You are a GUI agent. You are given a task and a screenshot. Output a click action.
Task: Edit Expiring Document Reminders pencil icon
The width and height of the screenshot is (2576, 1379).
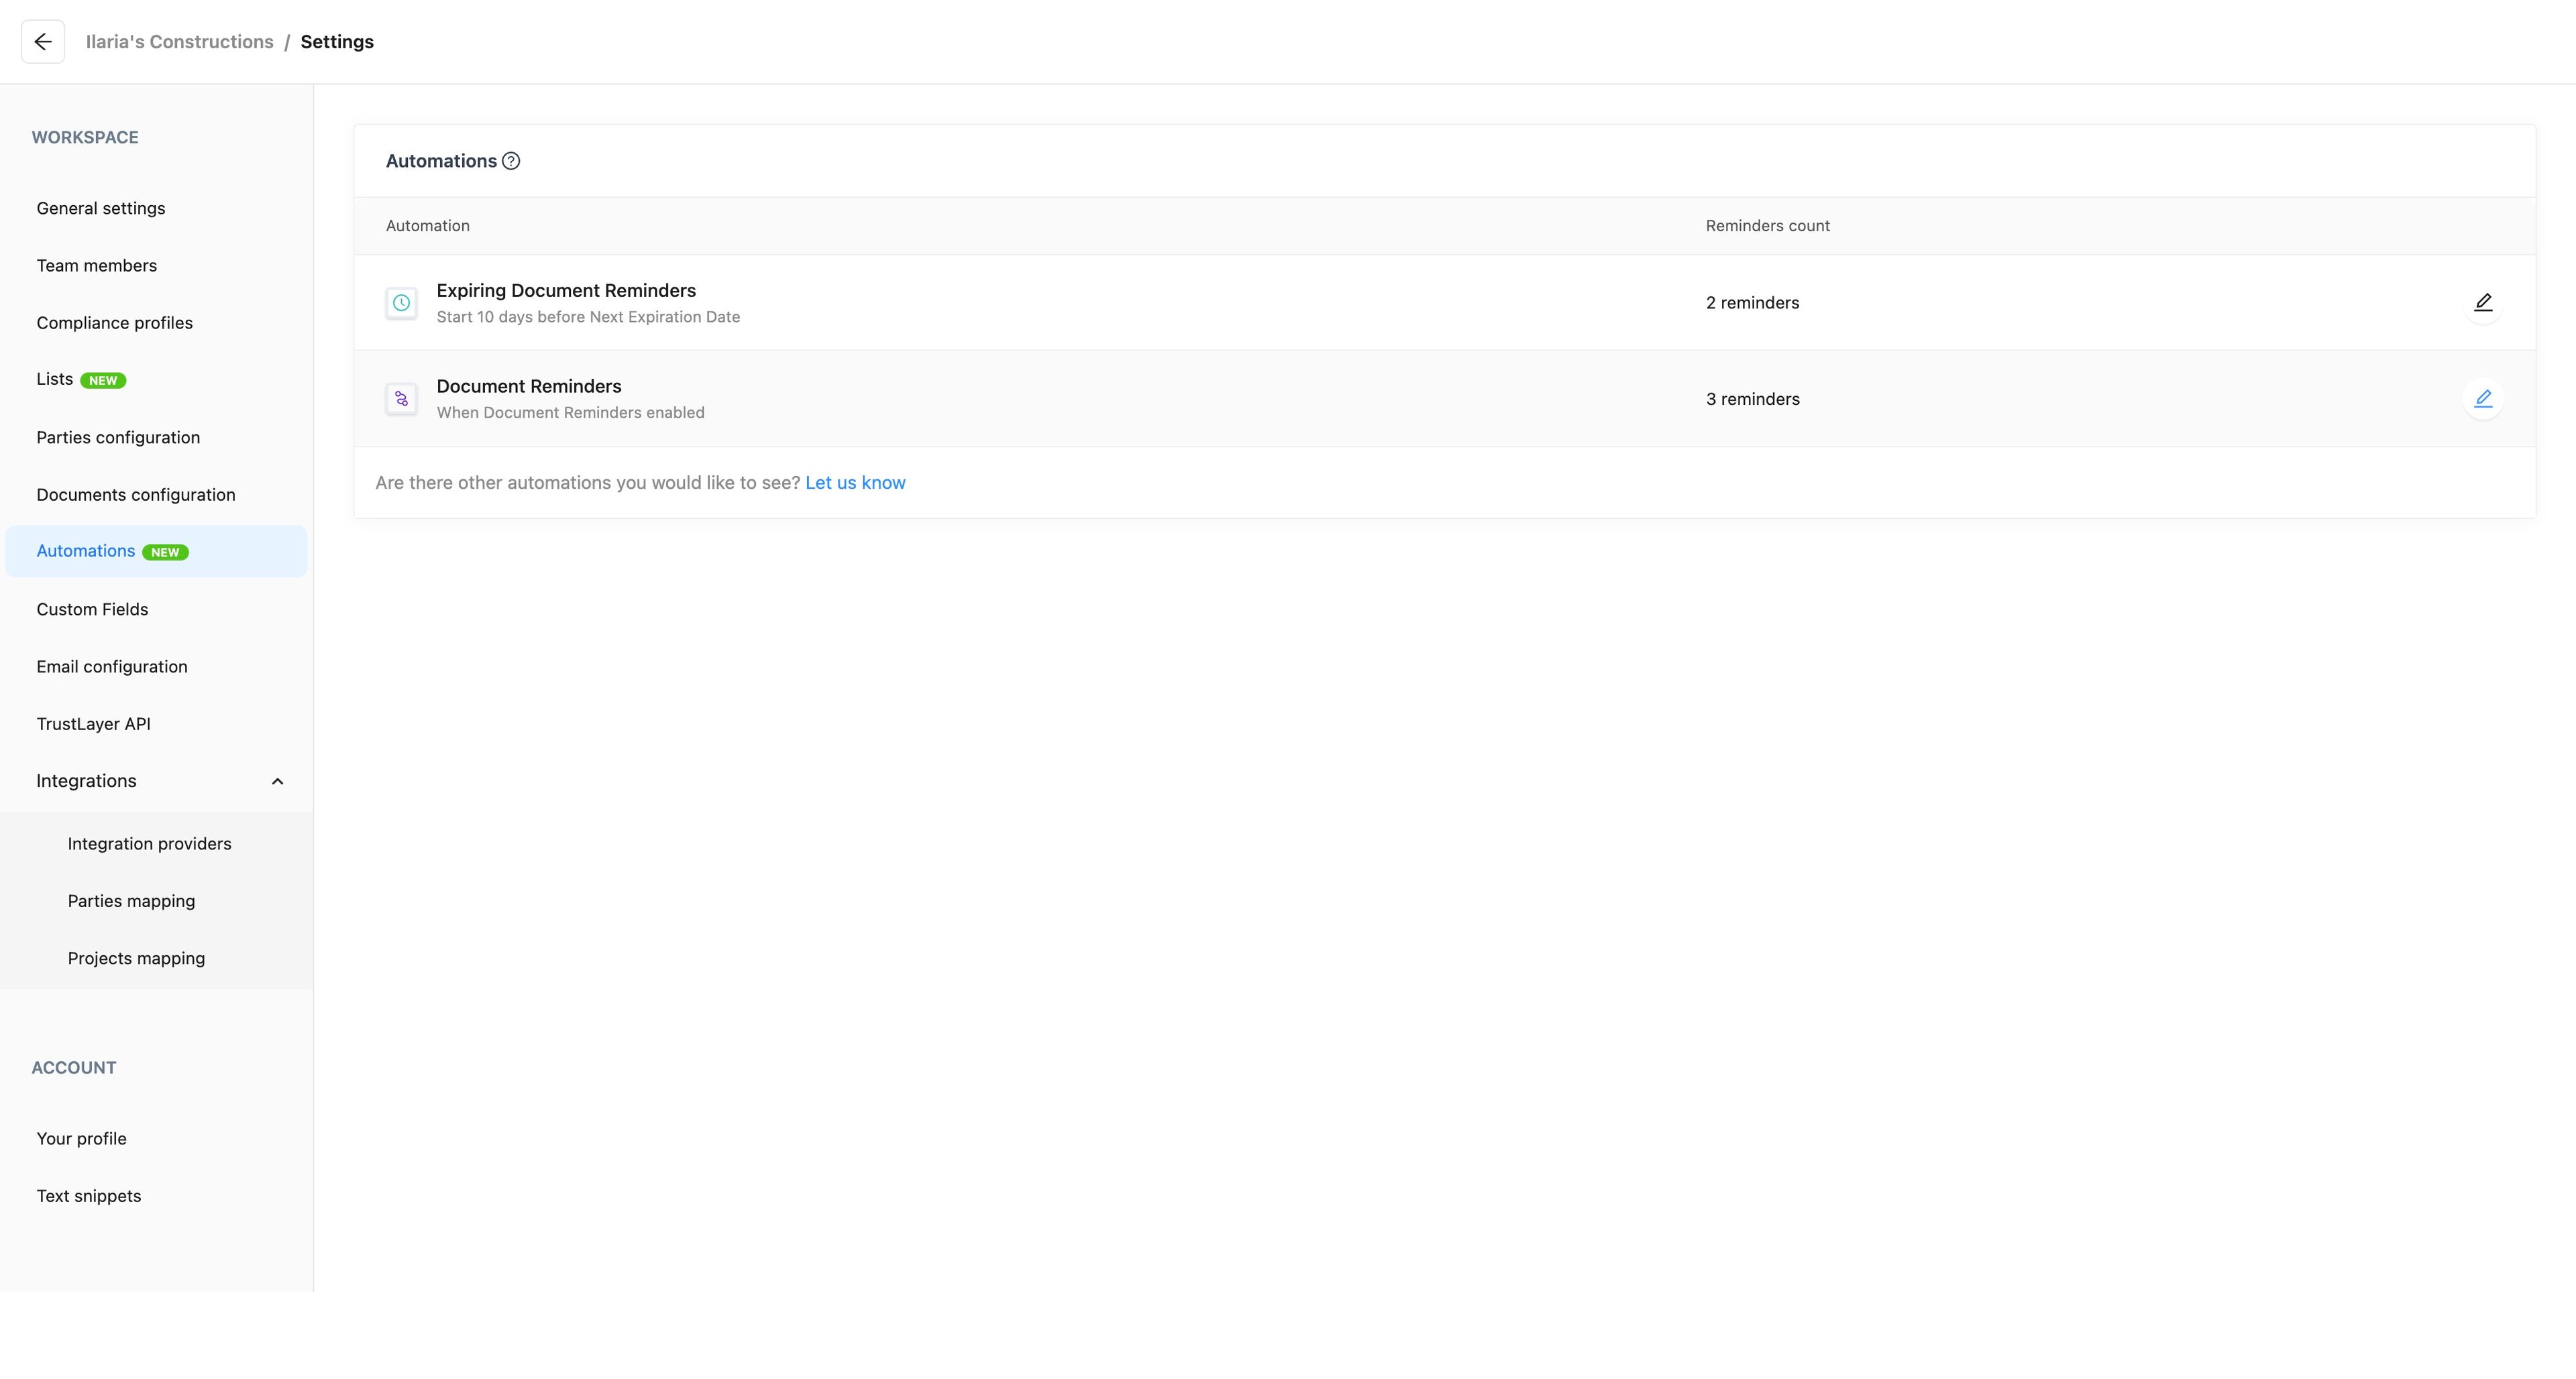[2482, 303]
